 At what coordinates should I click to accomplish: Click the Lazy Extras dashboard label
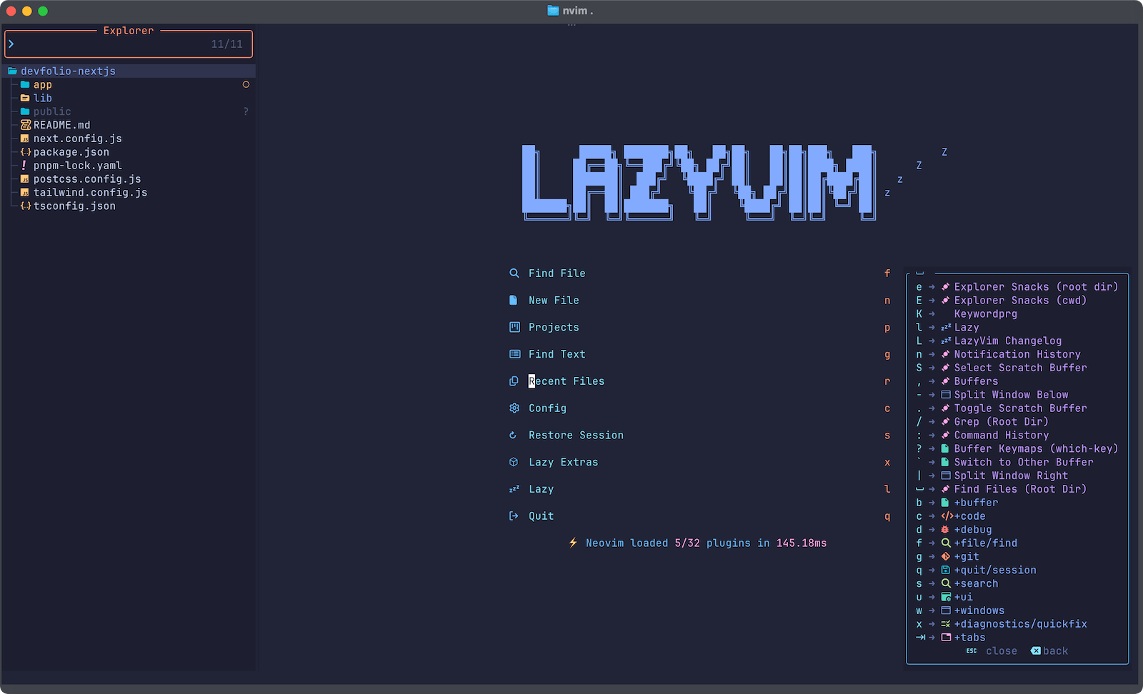pyautogui.click(x=563, y=463)
